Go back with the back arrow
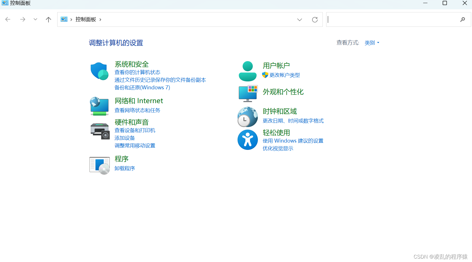472x262 pixels. point(8,19)
